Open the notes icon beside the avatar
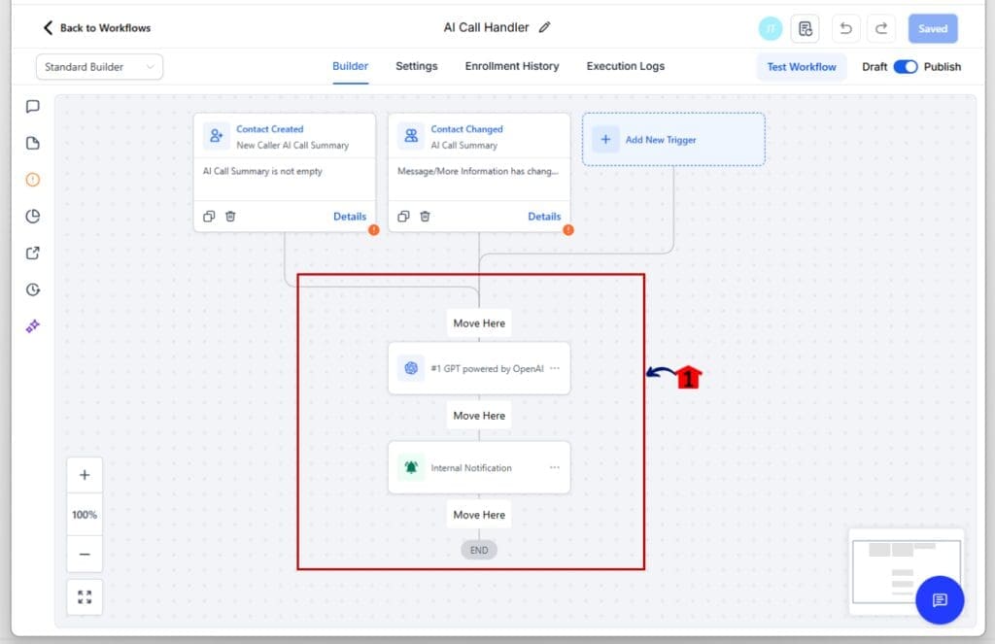995x644 pixels. click(x=806, y=28)
